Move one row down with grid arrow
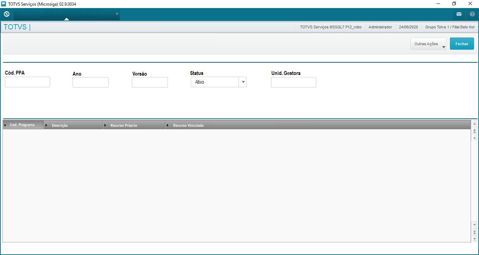479x255 pixels. click(x=474, y=225)
